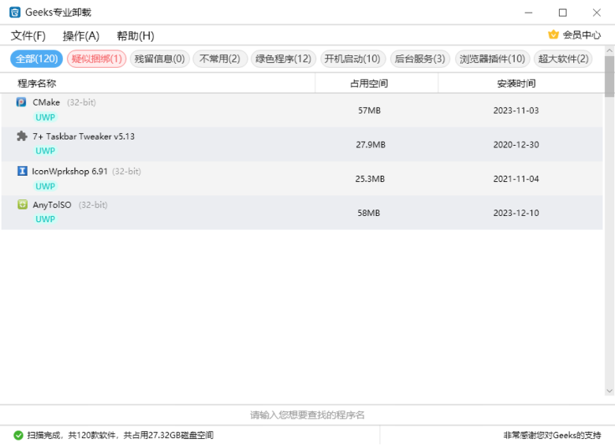
Task: Select the 超大软件(2) filter tab
Action: pos(563,59)
